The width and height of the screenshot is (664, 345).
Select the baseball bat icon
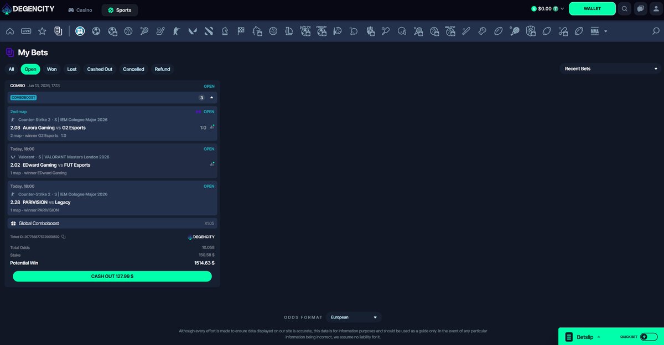(466, 31)
